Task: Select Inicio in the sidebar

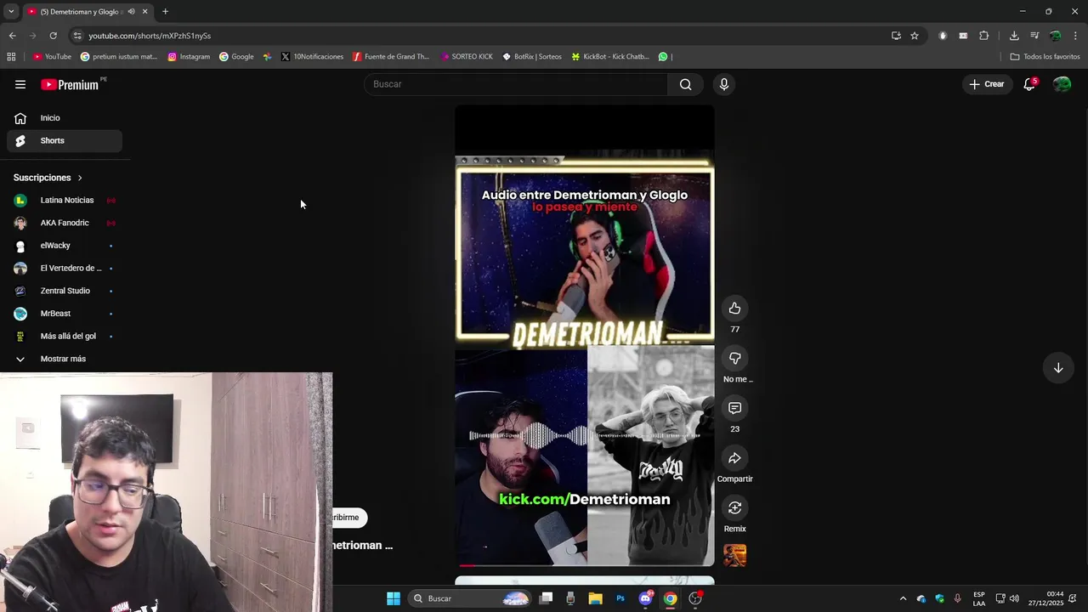Action: pyautogui.click(x=65, y=118)
